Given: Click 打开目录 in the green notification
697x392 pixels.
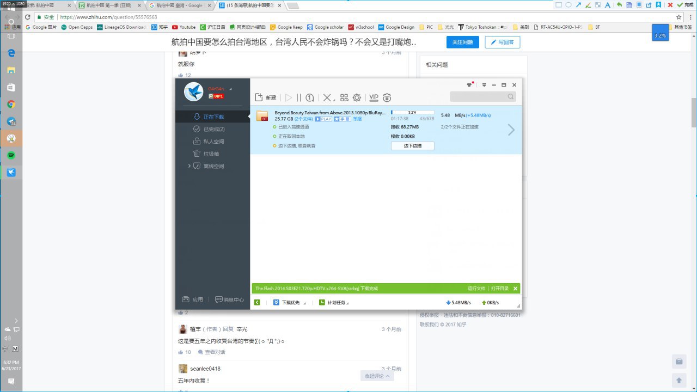Looking at the screenshot, I should click(499, 289).
